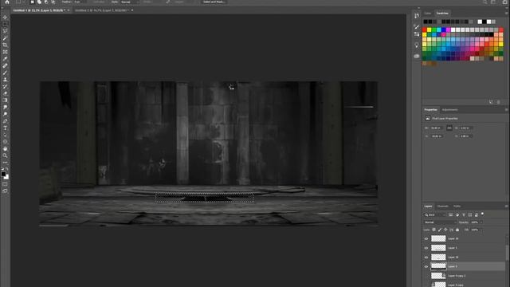Select the Rectangular Marquee tool
The height and width of the screenshot is (287, 510).
(5, 24)
